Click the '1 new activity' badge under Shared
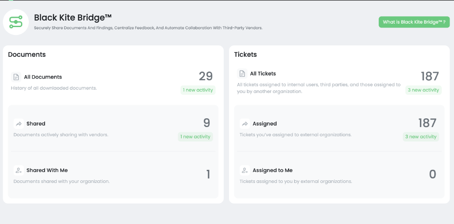The image size is (454, 224). click(x=195, y=137)
